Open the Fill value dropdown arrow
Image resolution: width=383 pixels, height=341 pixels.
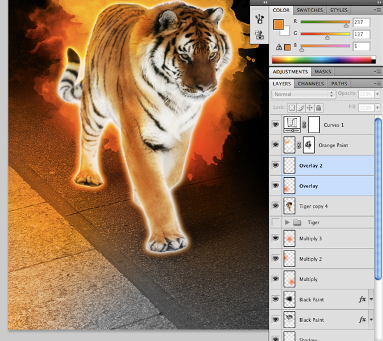pos(377,107)
